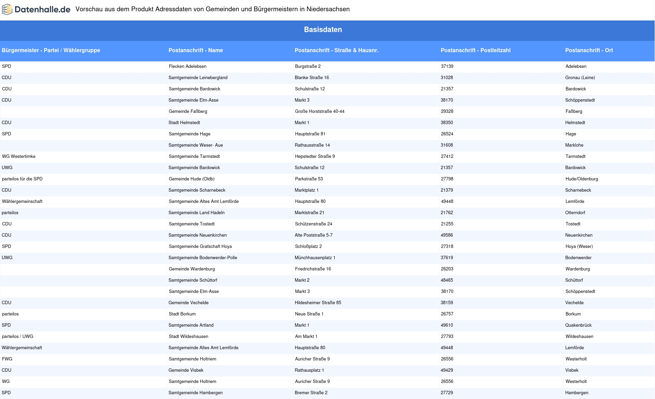Click the 'Gemeinde Wardenburg' cell
Image resolution: width=655 pixels, height=399 pixels.
230,269
